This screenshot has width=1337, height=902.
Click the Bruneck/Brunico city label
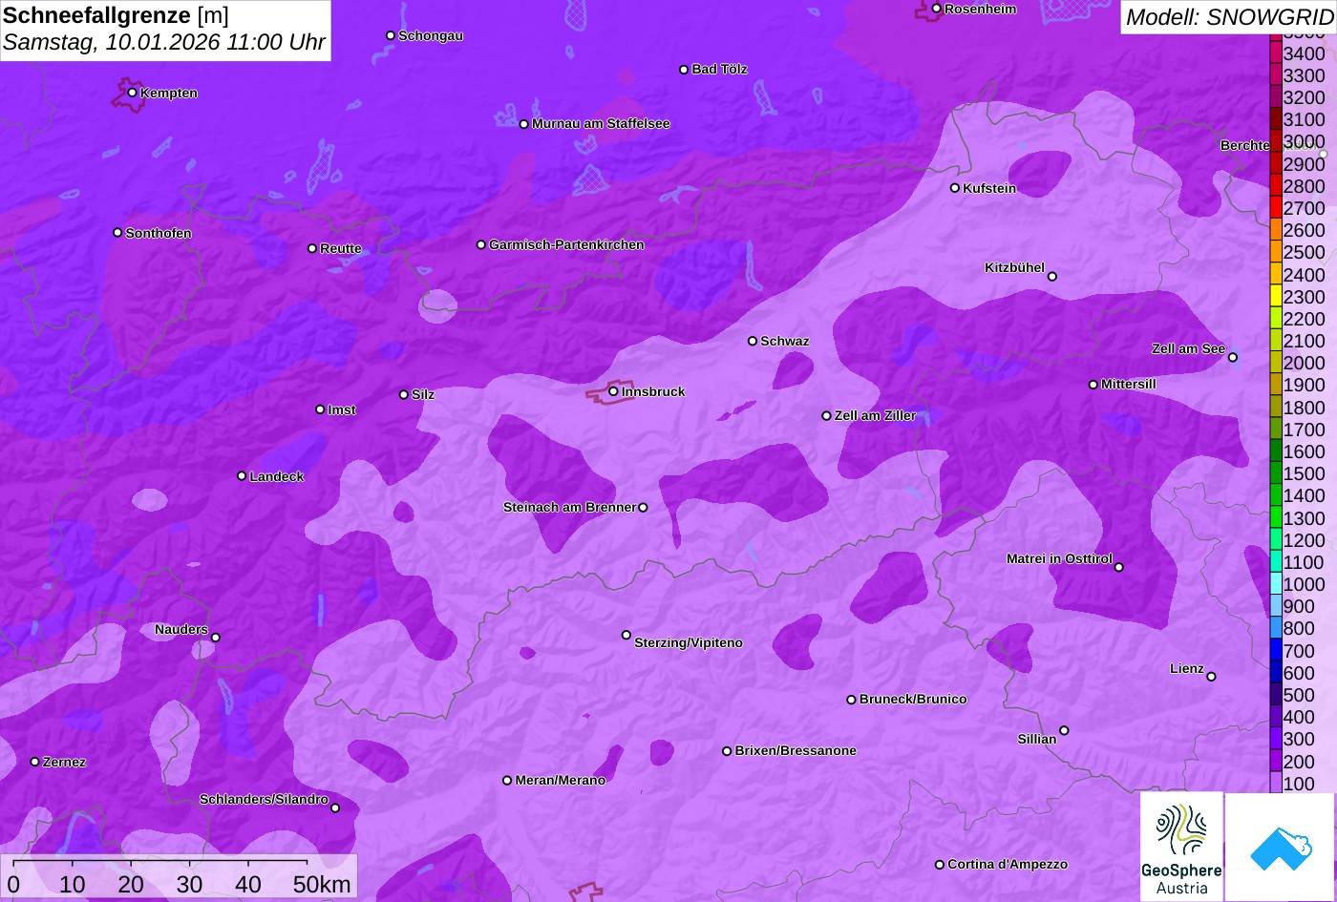click(913, 699)
